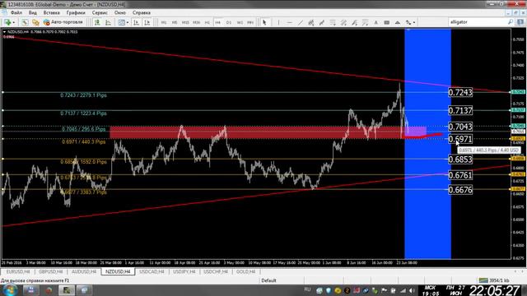This screenshot has width=527, height=296.
Task: Toggle chart shift icon
Action: click(x=147, y=22)
